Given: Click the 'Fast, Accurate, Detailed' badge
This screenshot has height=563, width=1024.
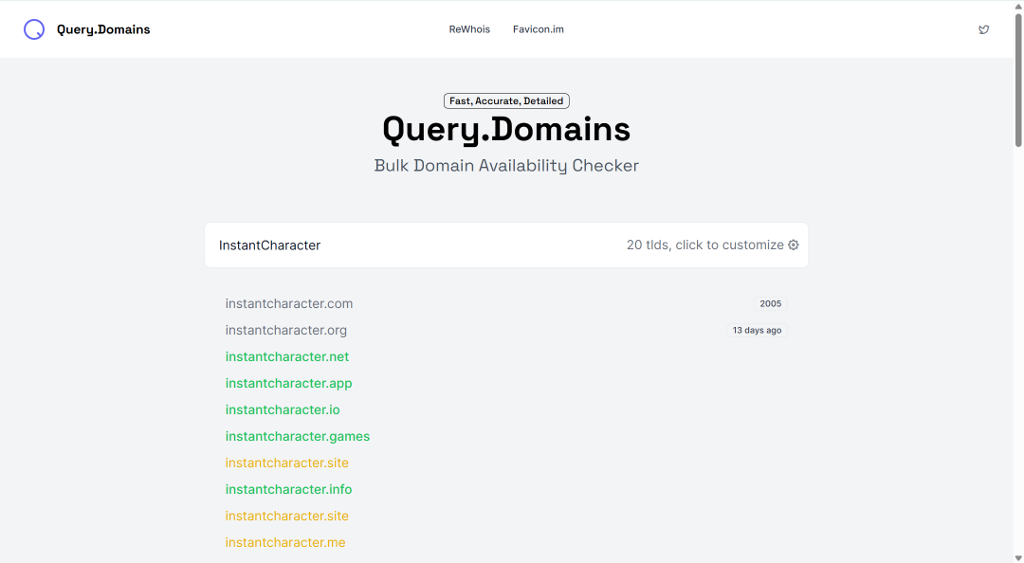Looking at the screenshot, I should tap(506, 100).
